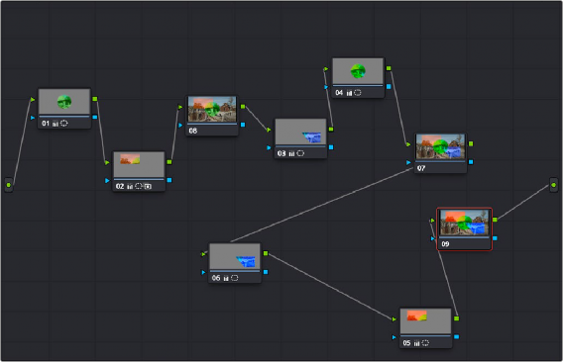Click node 09 blue key output square
This screenshot has width=563, height=362.
[495, 238]
